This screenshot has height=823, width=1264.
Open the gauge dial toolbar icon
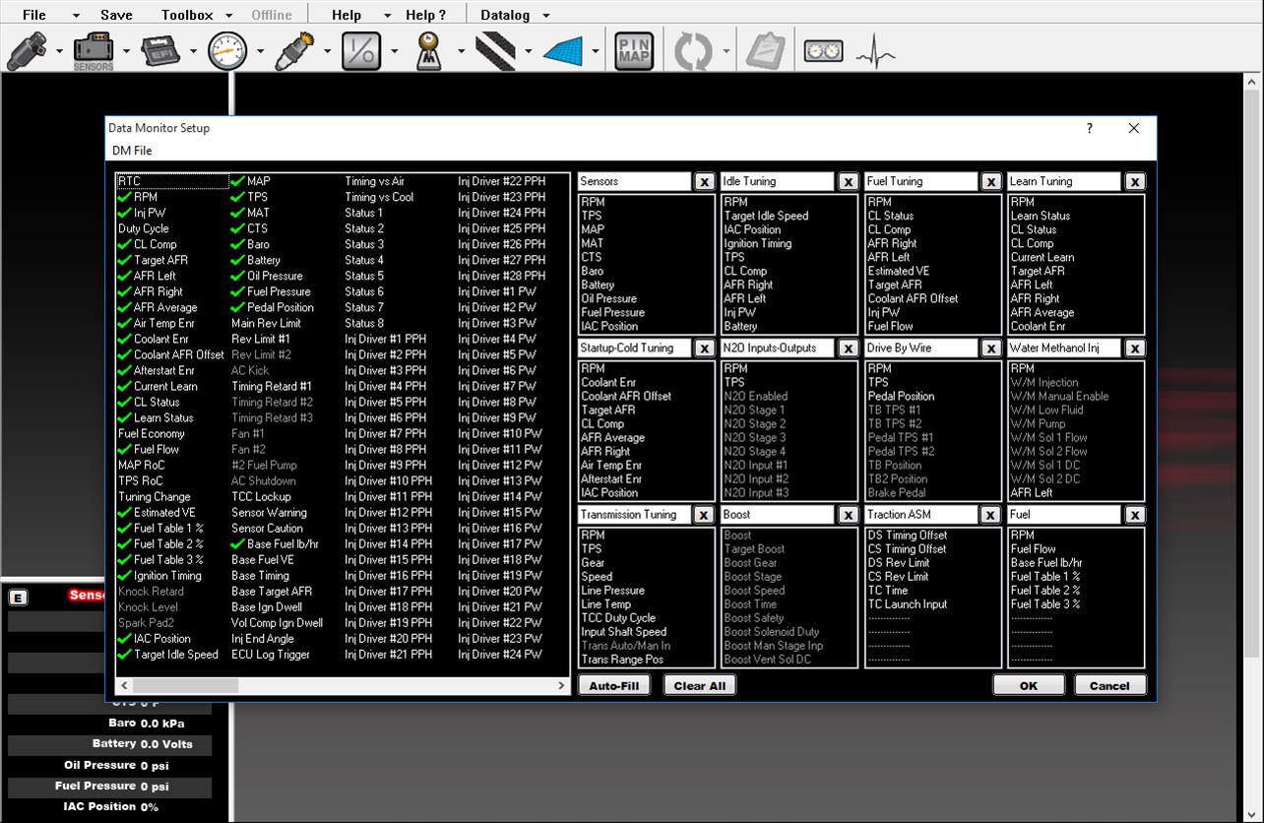(x=227, y=51)
